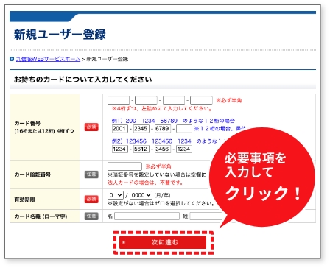Click the 名 first name field
Viewport: 330px width, 268px height.
(x=147, y=216)
